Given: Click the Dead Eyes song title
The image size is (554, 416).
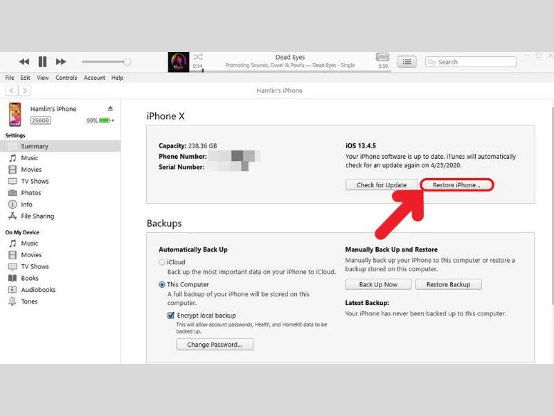Looking at the screenshot, I should pyautogui.click(x=290, y=57).
